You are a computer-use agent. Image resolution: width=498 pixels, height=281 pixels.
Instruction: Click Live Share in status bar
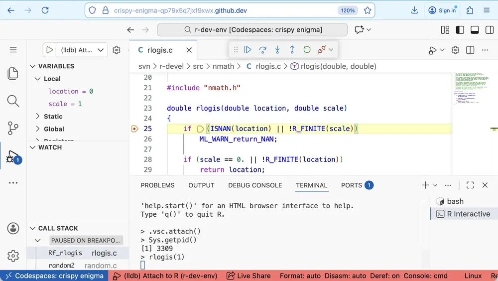(249, 276)
